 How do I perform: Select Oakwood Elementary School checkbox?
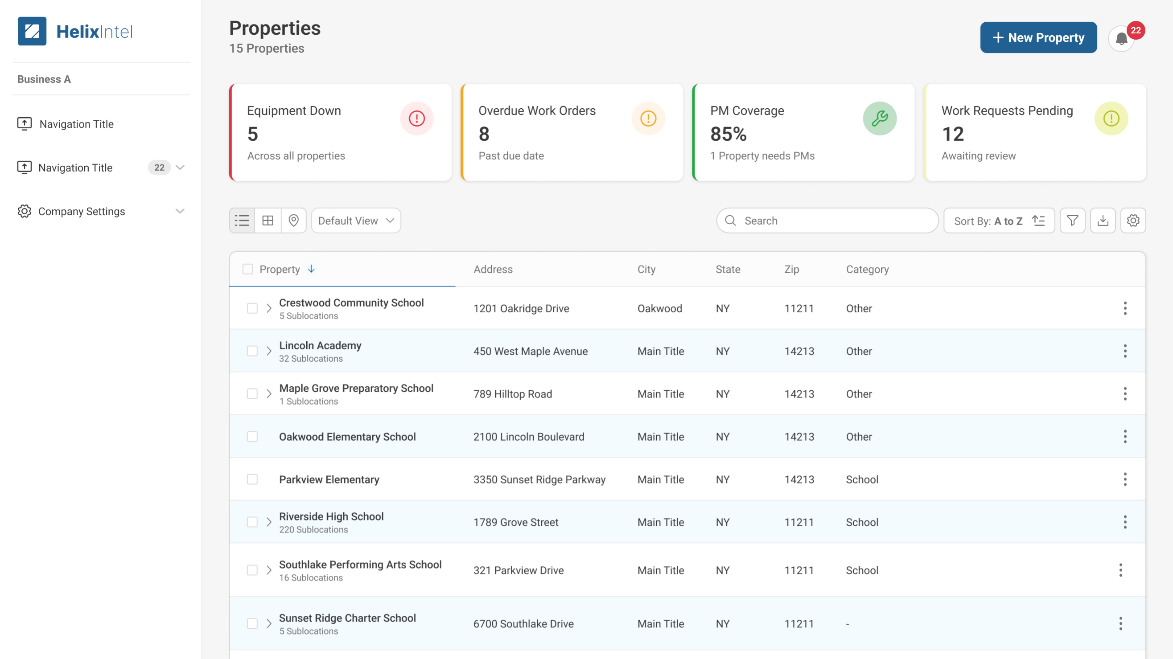[252, 437]
